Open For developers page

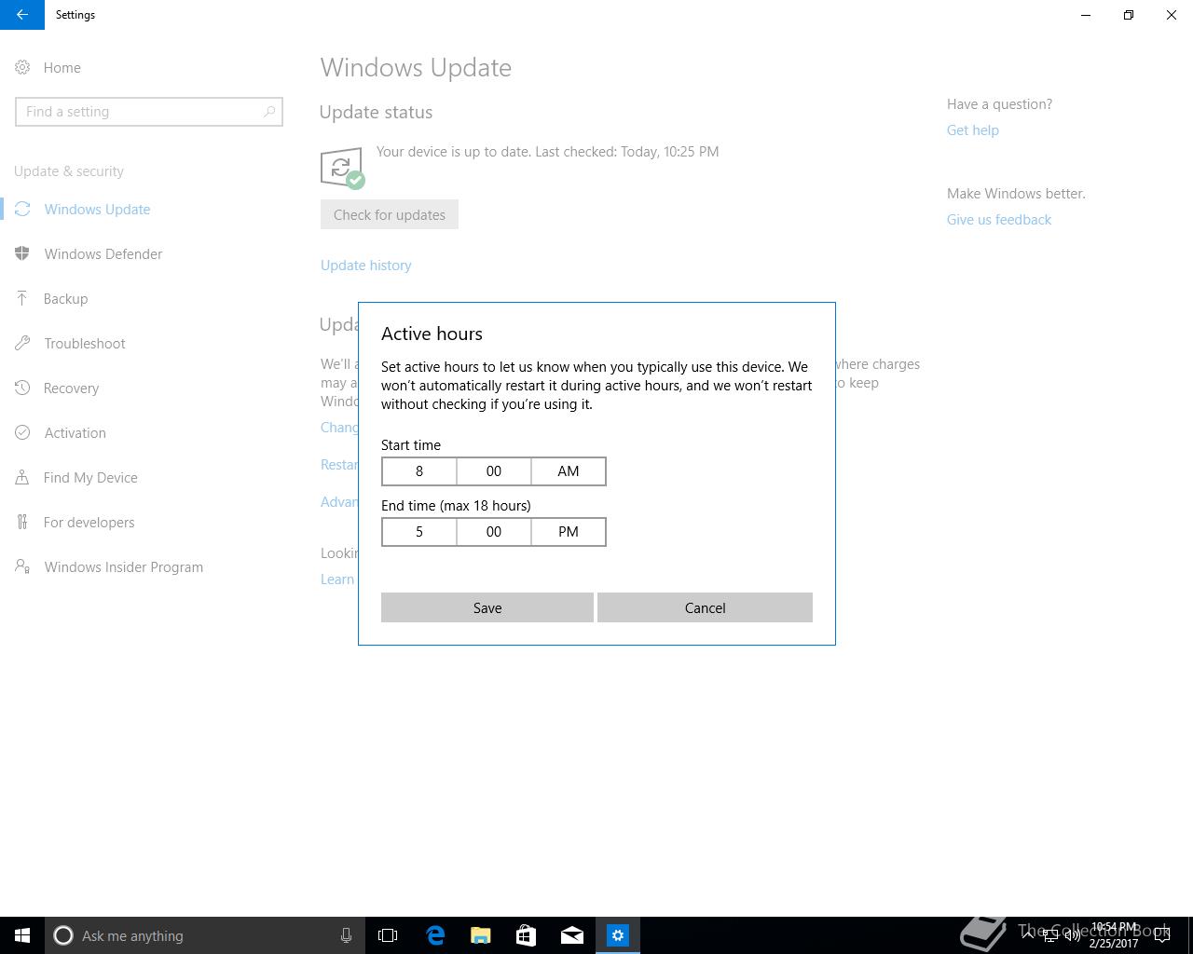coord(89,522)
